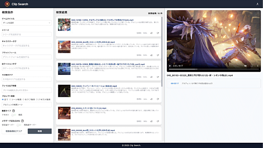
Task: Click the 040_00100-00320 video filename caption
Action: (200, 75)
